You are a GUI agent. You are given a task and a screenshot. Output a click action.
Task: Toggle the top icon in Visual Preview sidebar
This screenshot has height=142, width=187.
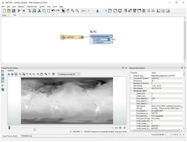[3, 71]
